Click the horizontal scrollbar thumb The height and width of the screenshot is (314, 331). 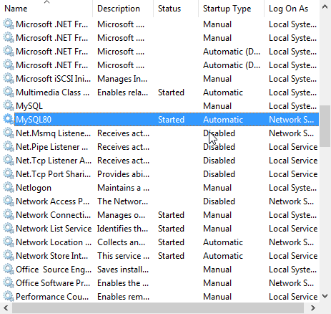click(158, 308)
